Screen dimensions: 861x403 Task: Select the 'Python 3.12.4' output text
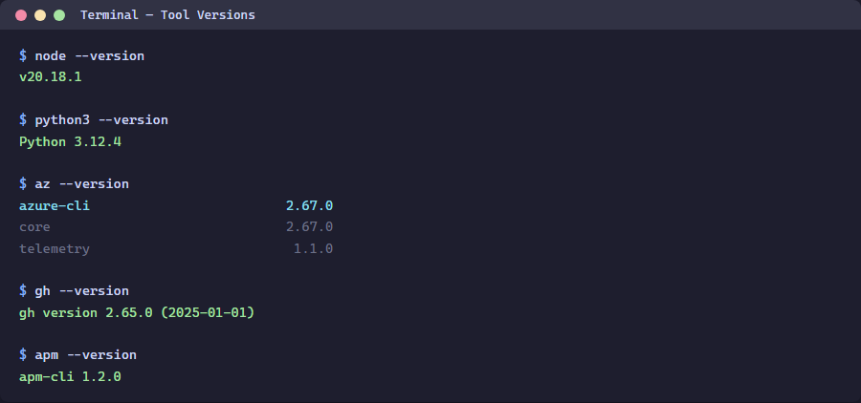click(x=70, y=141)
